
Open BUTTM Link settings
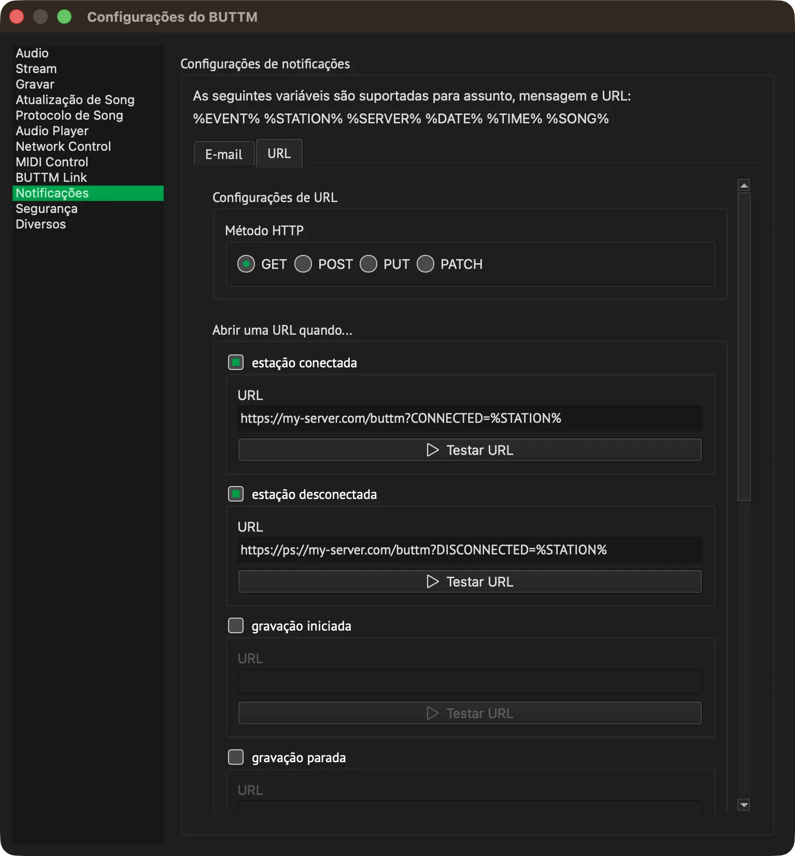point(88,177)
